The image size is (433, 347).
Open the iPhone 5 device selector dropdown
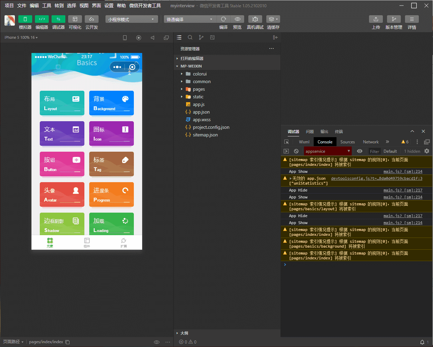[21, 37]
